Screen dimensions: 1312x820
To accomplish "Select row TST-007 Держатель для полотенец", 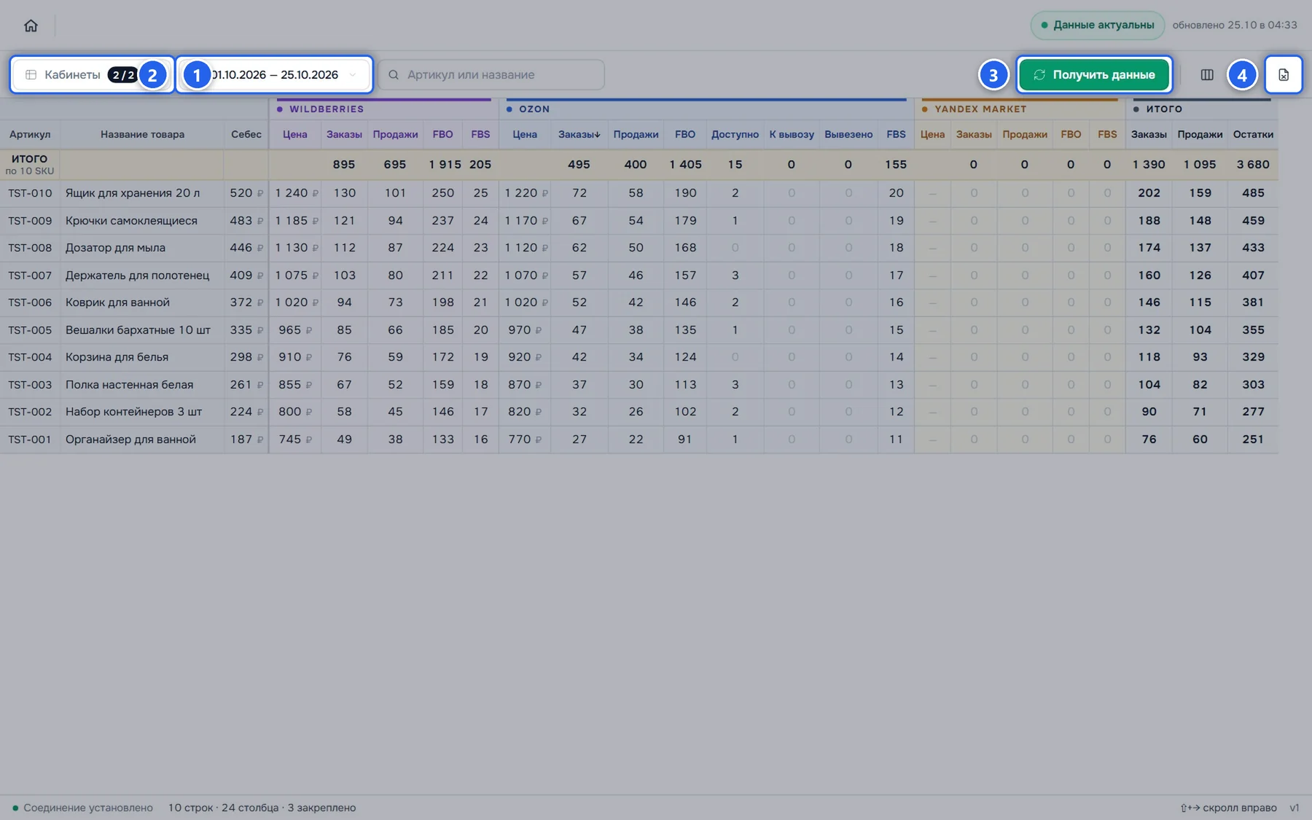I will click(639, 275).
